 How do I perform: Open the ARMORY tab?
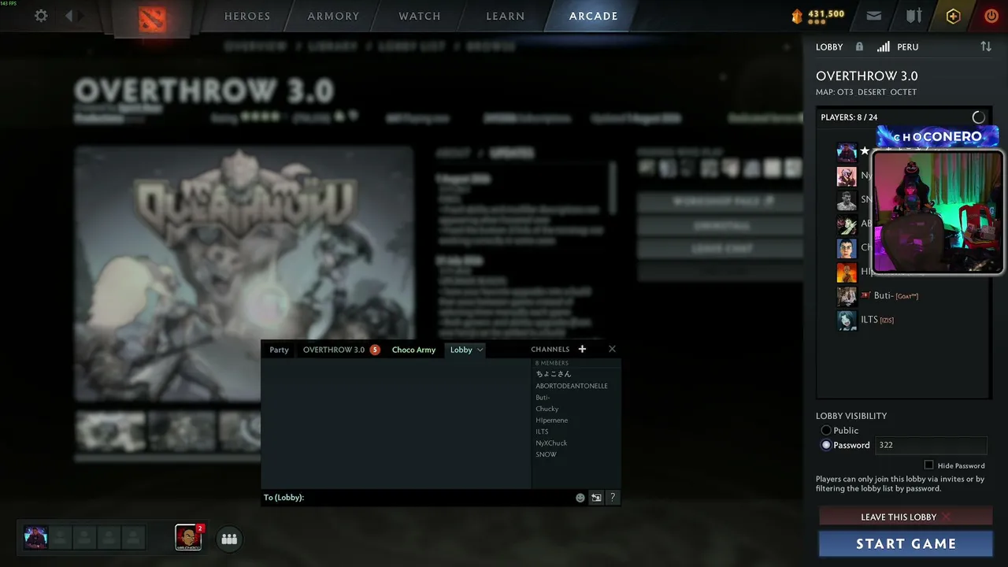coord(333,16)
